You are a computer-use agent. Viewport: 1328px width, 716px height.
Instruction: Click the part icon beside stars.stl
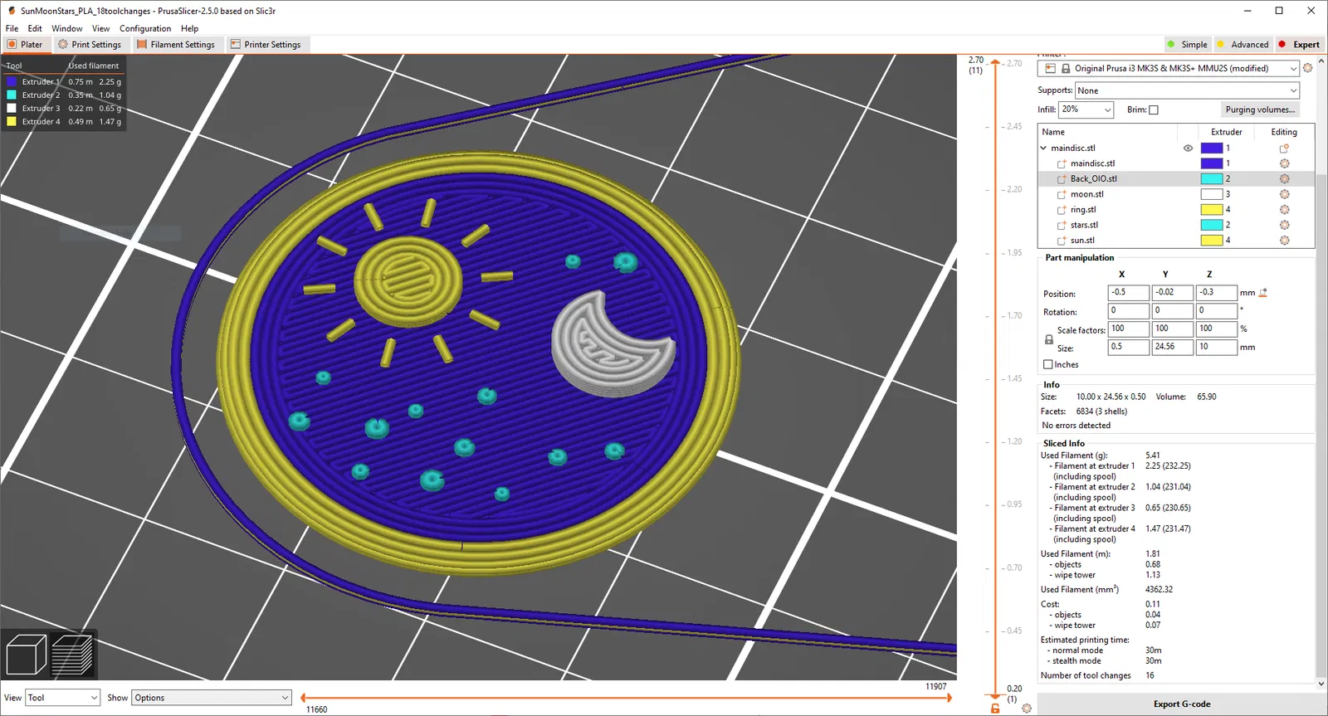[x=1062, y=225]
